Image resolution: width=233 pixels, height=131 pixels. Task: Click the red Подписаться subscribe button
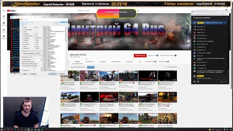140,56
